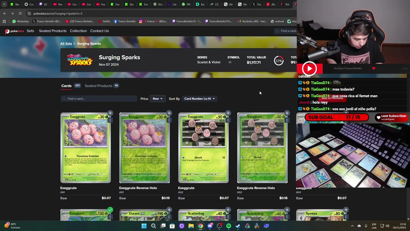The image size is (410, 231).
Task: Add second Scatterbug card via plus icon
Action: (x=287, y=210)
